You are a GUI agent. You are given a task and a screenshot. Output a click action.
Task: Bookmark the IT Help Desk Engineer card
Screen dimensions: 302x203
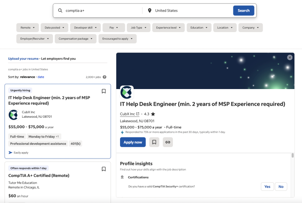[x=104, y=91]
